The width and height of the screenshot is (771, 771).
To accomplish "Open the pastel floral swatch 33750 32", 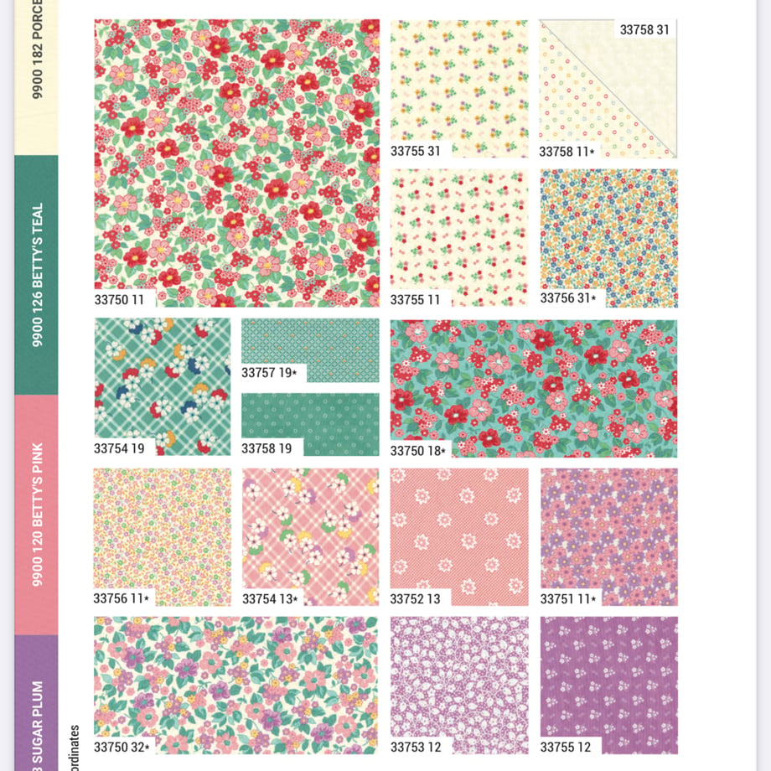I will (236, 686).
